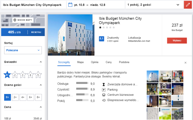Click the RESETUJ filters button
The height and width of the screenshot is (120, 193).
click(x=36, y=32)
